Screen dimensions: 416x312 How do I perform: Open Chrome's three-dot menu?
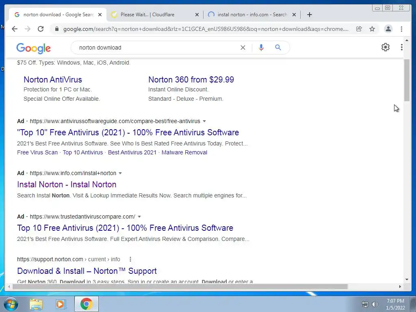click(x=402, y=29)
